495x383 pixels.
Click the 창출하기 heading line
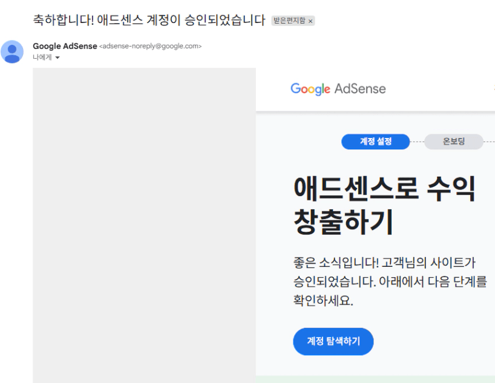343,221
